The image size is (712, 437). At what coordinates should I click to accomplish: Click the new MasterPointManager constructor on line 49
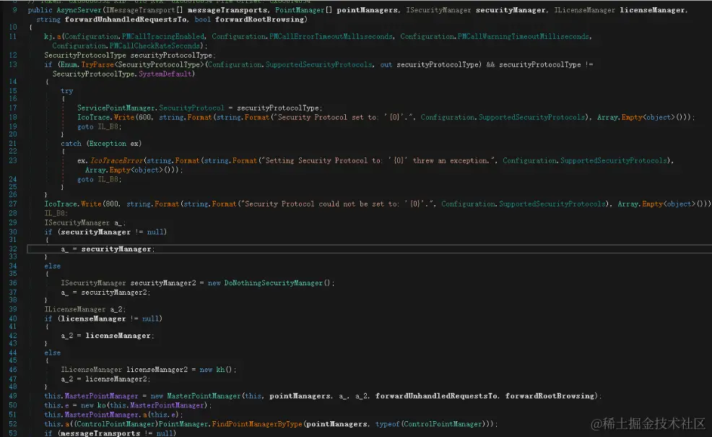196,397
